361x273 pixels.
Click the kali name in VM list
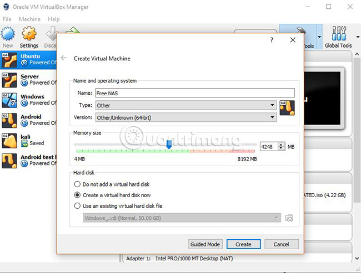click(26, 137)
